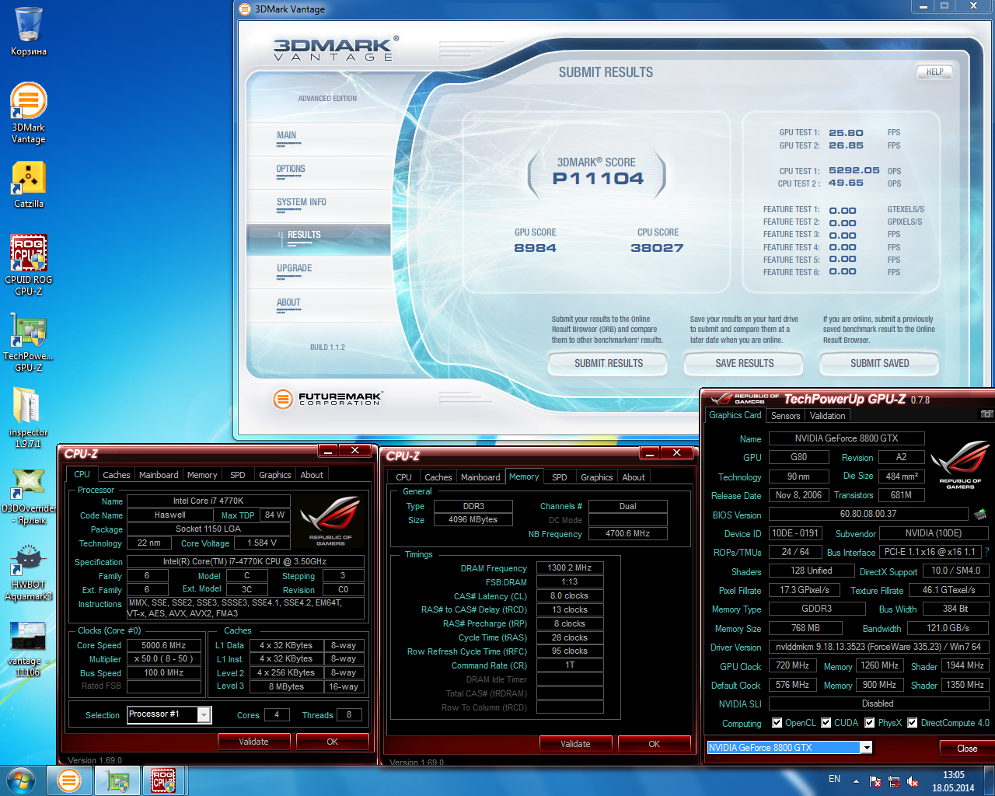Open the GPU selection dropdown in GPU-Z
The image size is (995, 796).
point(866,748)
